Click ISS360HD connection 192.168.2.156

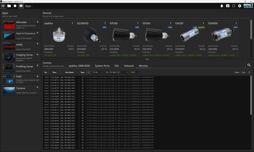click(83, 55)
